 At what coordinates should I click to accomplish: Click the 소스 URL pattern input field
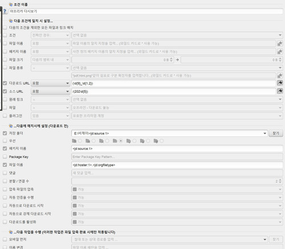[174, 91]
